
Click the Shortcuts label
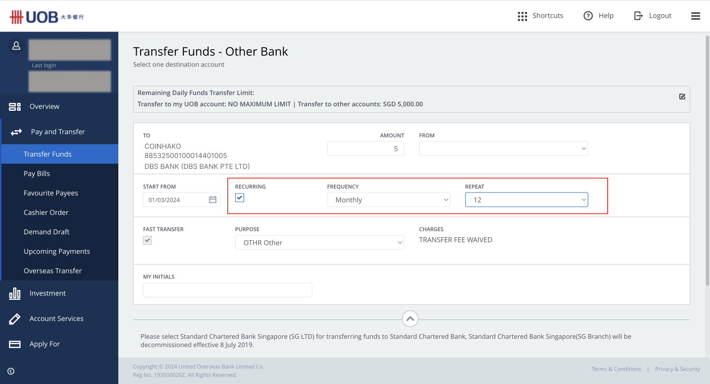click(x=548, y=16)
